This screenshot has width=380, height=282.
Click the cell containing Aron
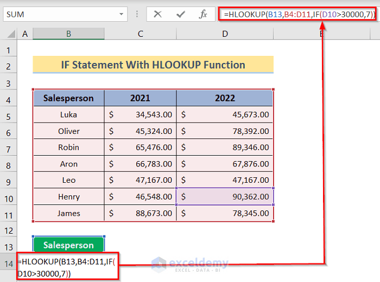click(68, 164)
